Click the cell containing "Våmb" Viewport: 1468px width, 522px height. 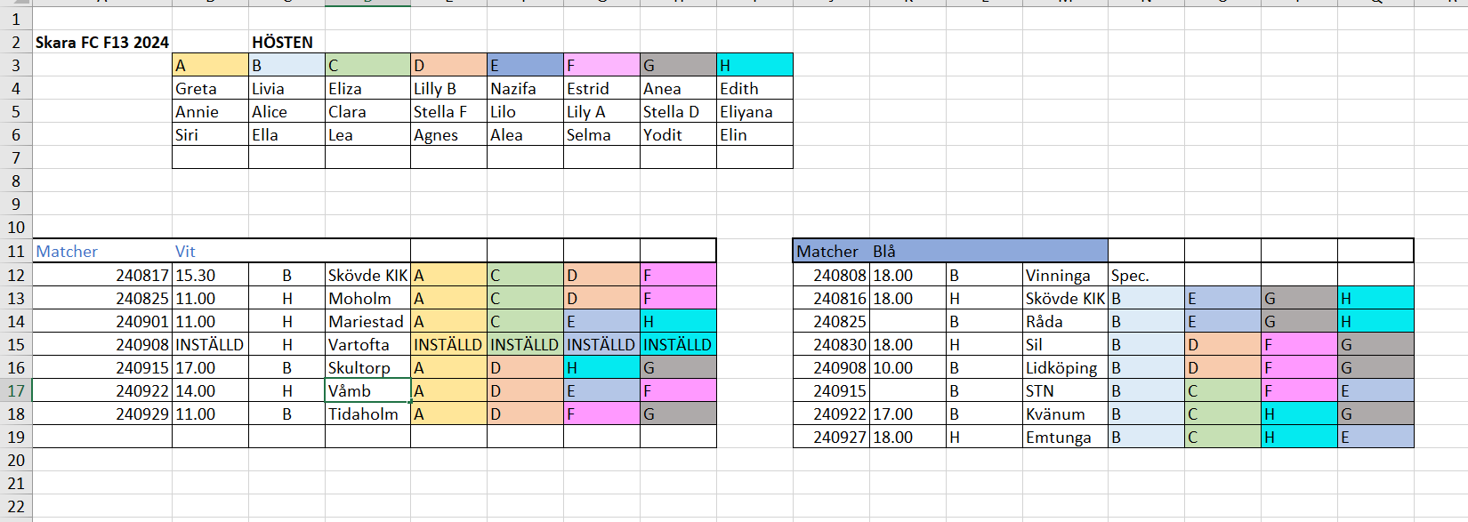coord(367,391)
